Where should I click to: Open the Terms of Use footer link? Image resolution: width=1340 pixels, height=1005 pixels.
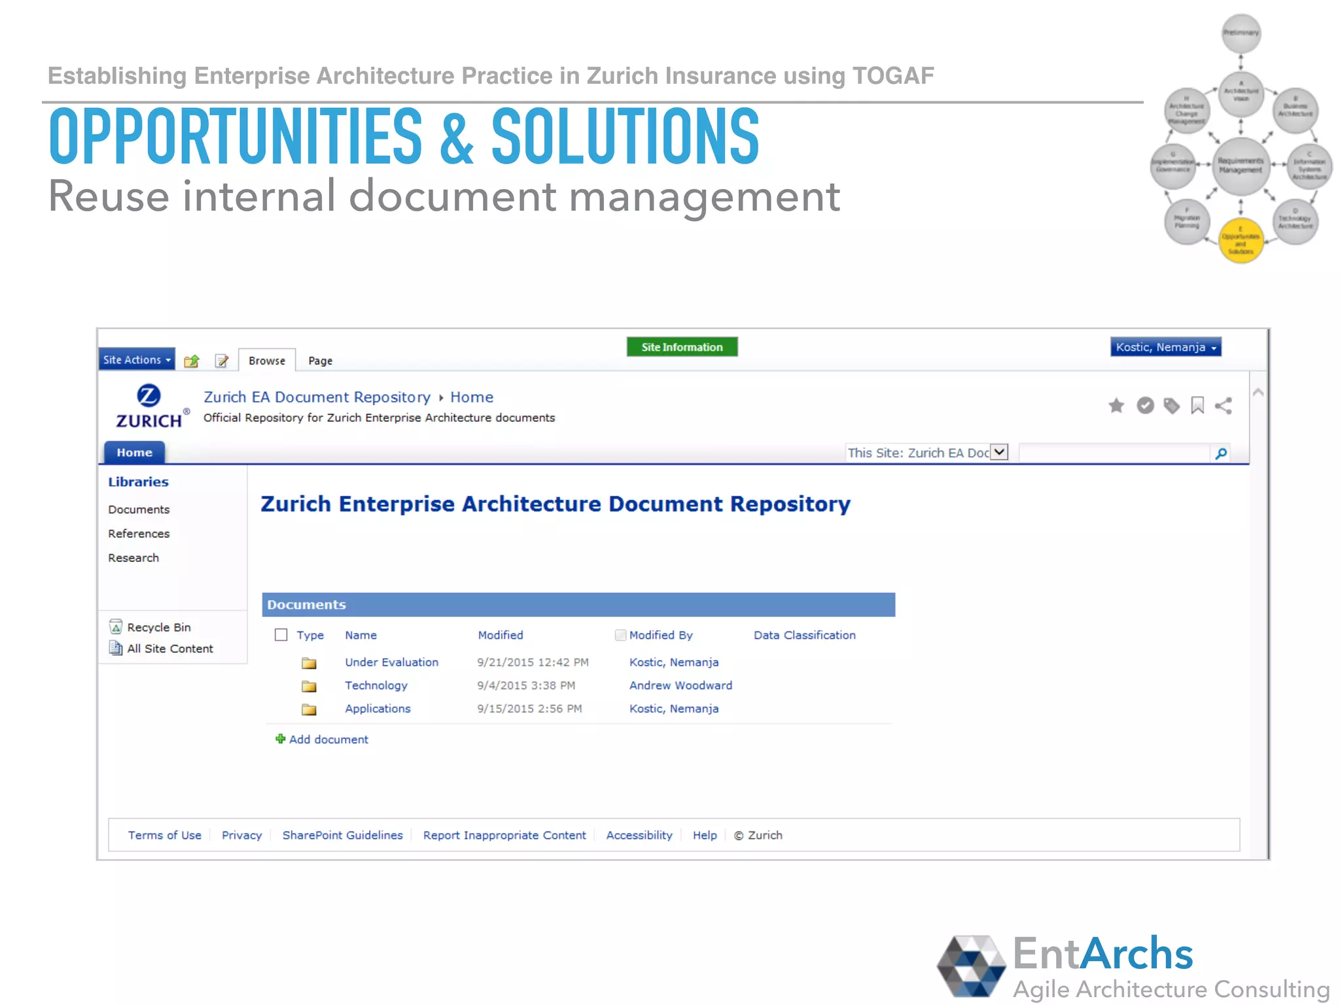pos(165,836)
